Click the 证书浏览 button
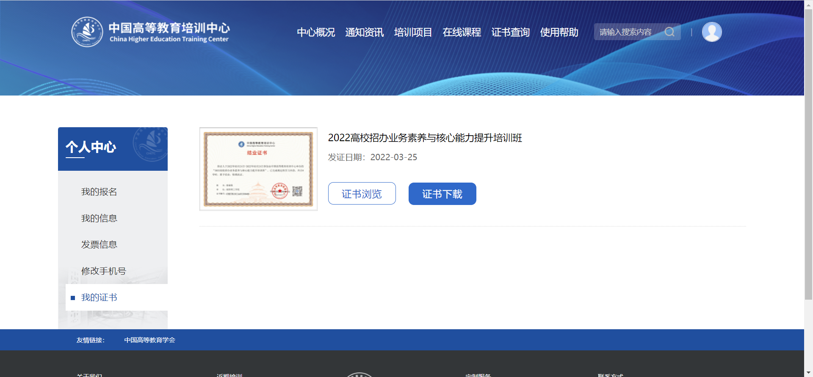This screenshot has width=813, height=377. tap(362, 194)
